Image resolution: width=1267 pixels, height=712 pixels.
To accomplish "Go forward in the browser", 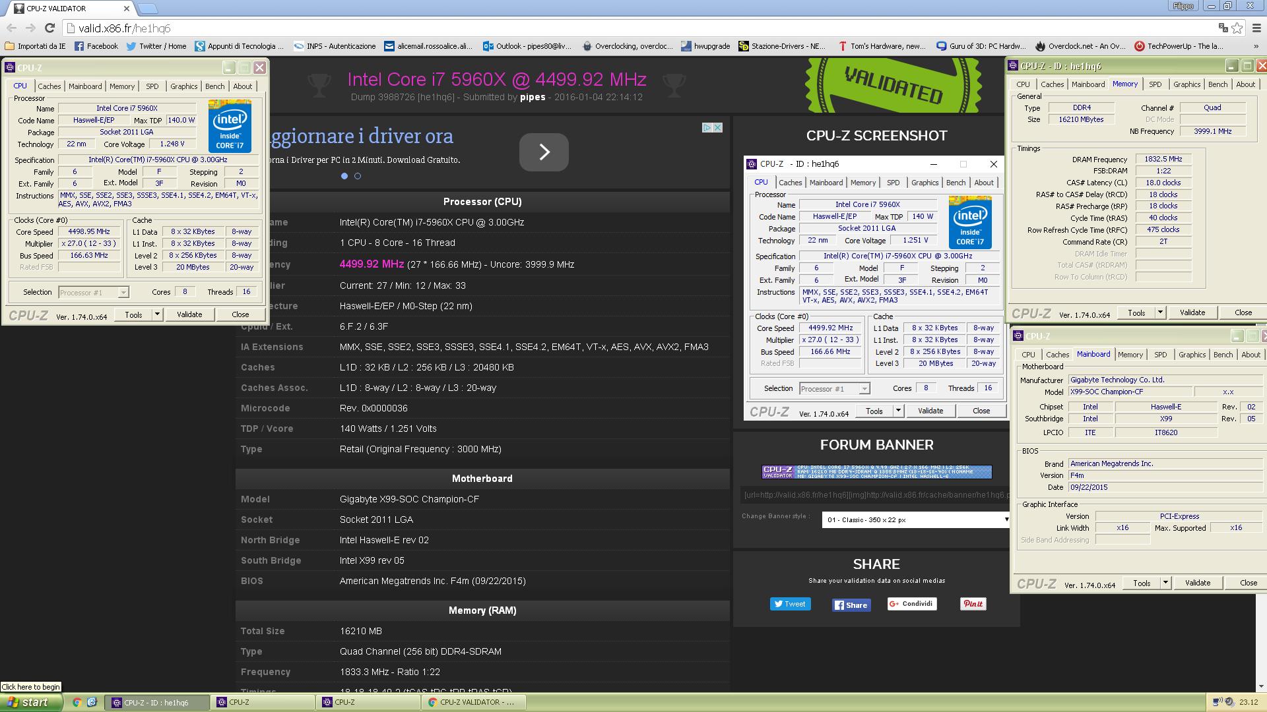I will (30, 28).
